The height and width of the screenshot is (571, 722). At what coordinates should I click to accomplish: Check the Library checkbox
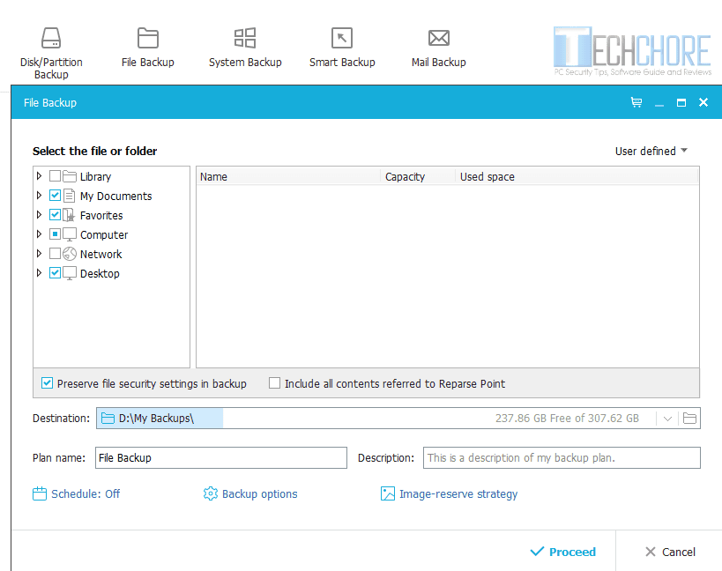(x=55, y=176)
